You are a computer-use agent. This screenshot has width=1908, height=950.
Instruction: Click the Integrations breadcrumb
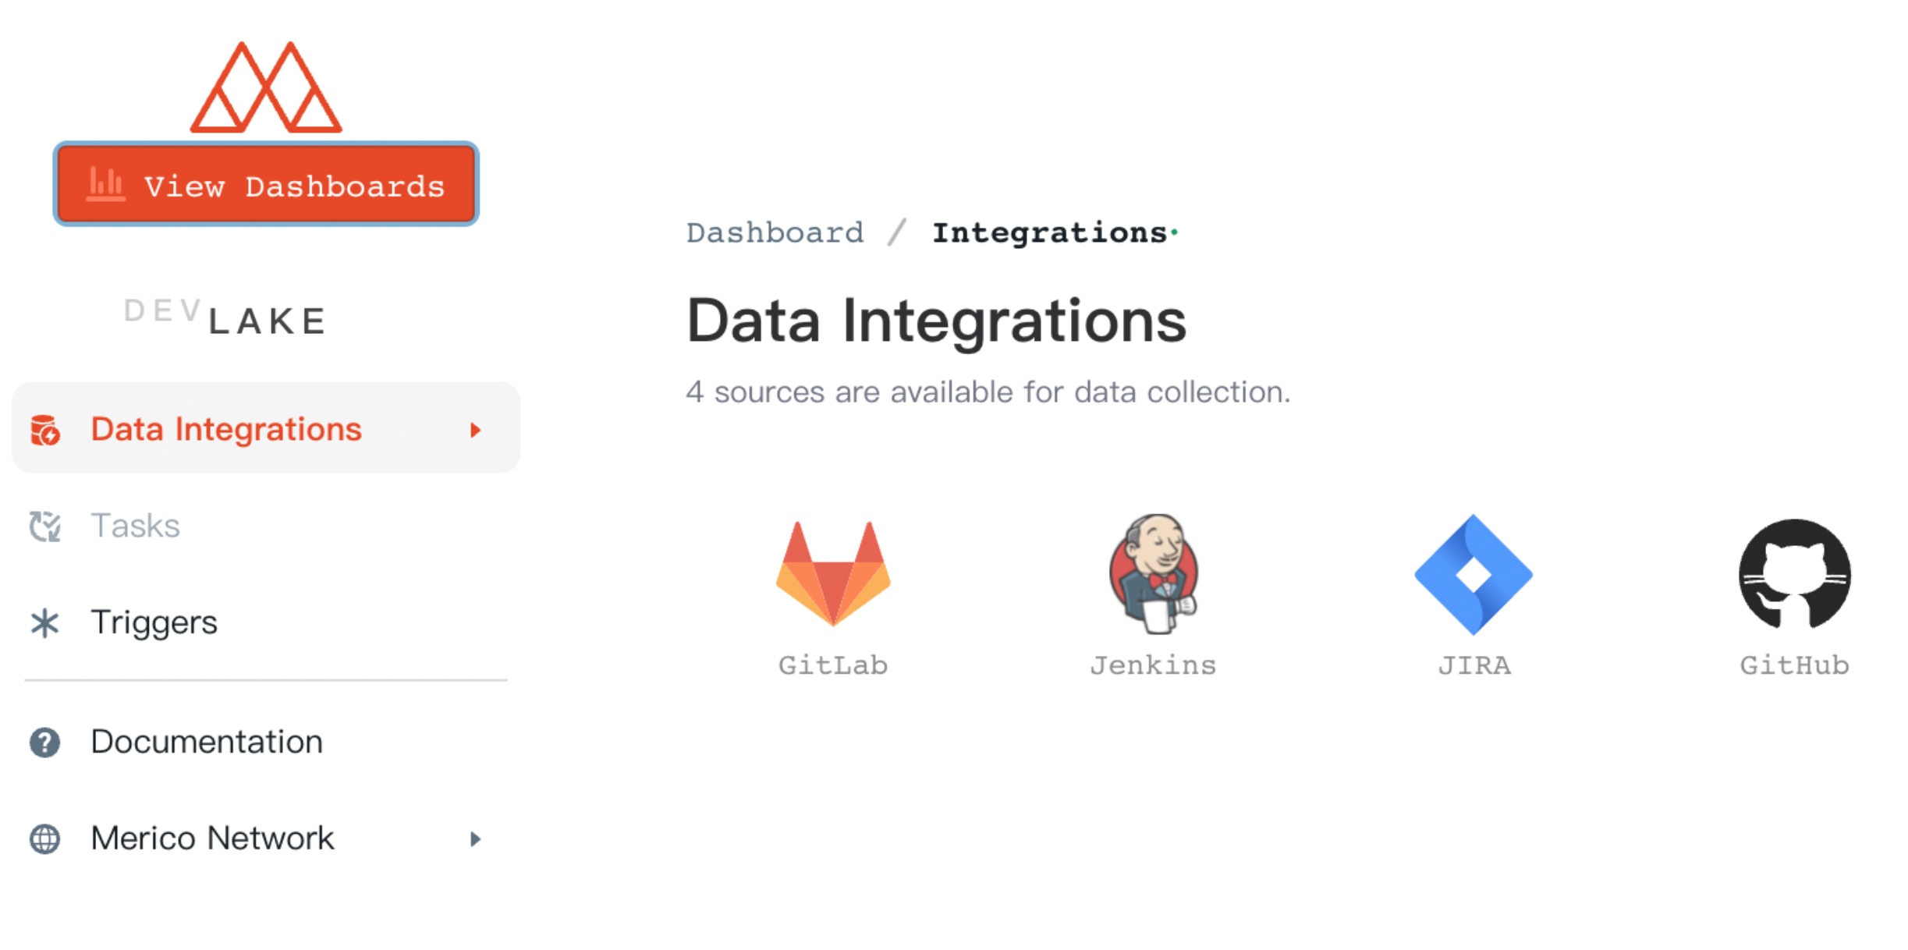pyautogui.click(x=1049, y=233)
